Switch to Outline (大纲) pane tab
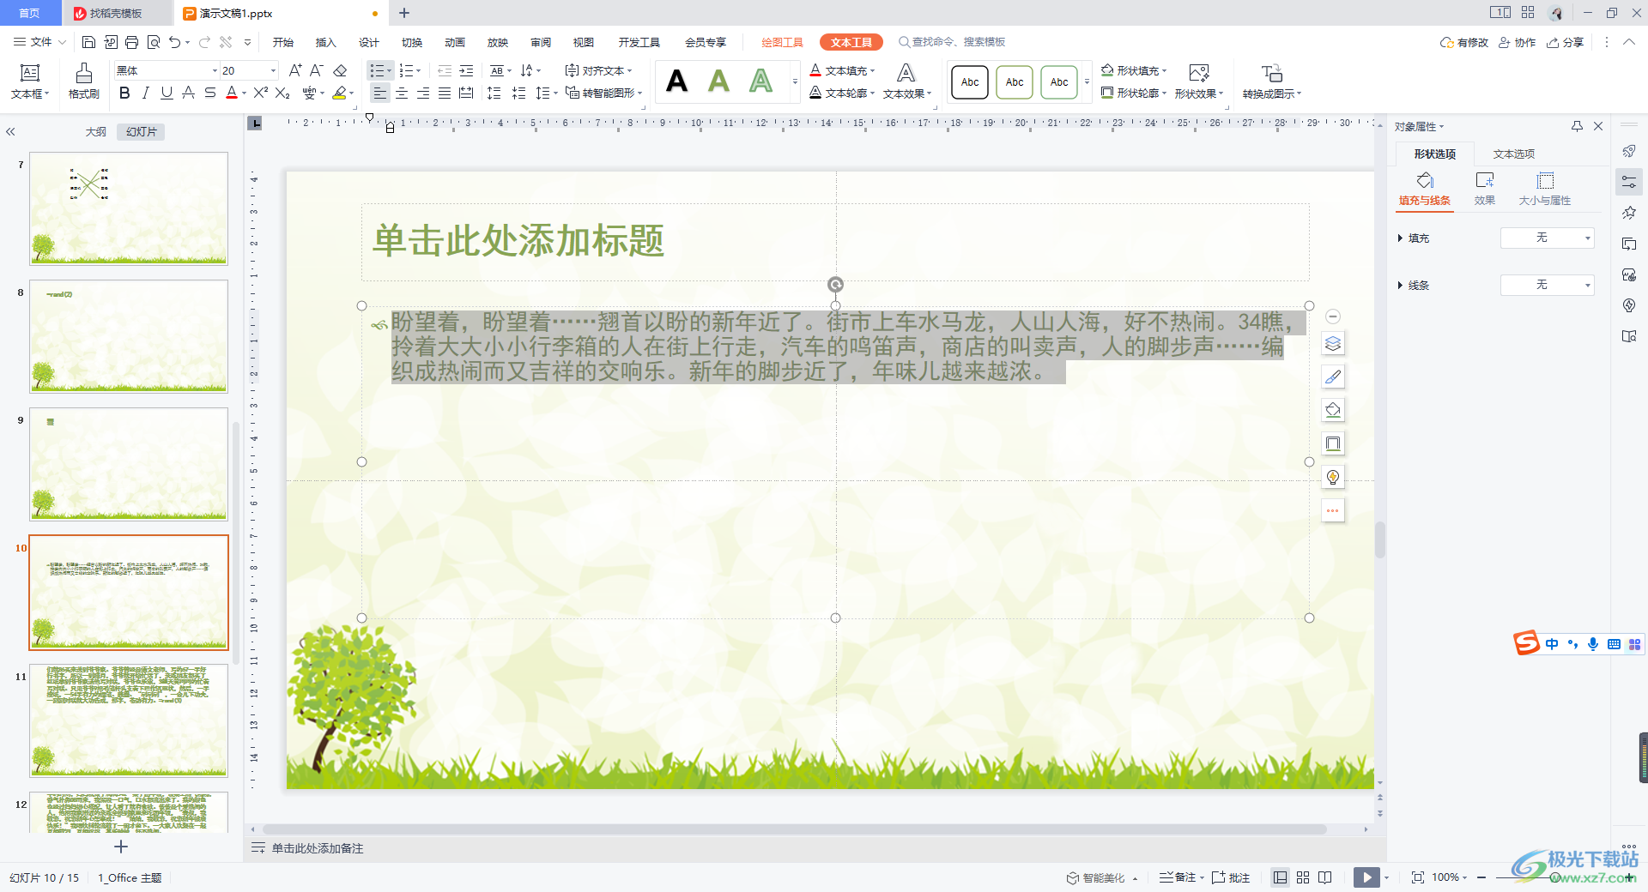Image resolution: width=1648 pixels, height=892 pixels. (x=96, y=131)
